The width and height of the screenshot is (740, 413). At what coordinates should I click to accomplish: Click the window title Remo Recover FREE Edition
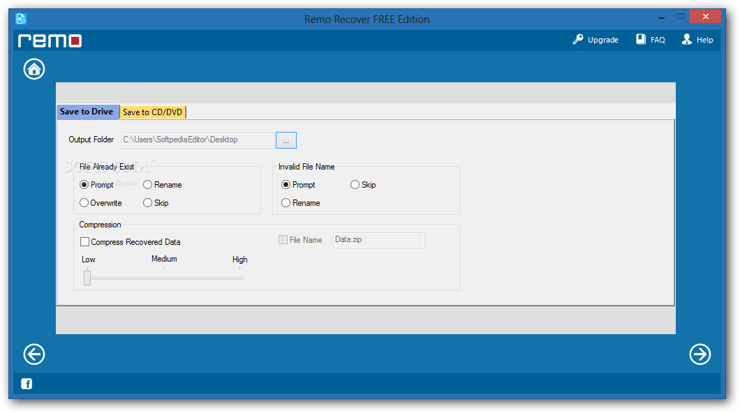[367, 20]
